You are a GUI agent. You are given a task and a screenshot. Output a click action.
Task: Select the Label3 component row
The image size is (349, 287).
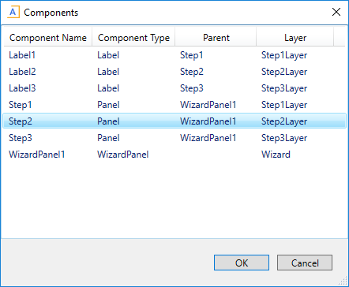coord(174,88)
